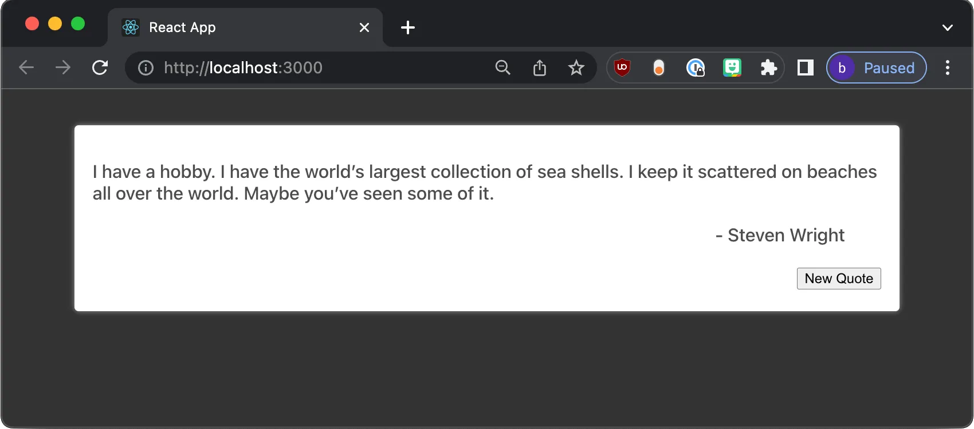Screen dimensions: 974x429
Task: Share this page via share icon
Action: 540,68
